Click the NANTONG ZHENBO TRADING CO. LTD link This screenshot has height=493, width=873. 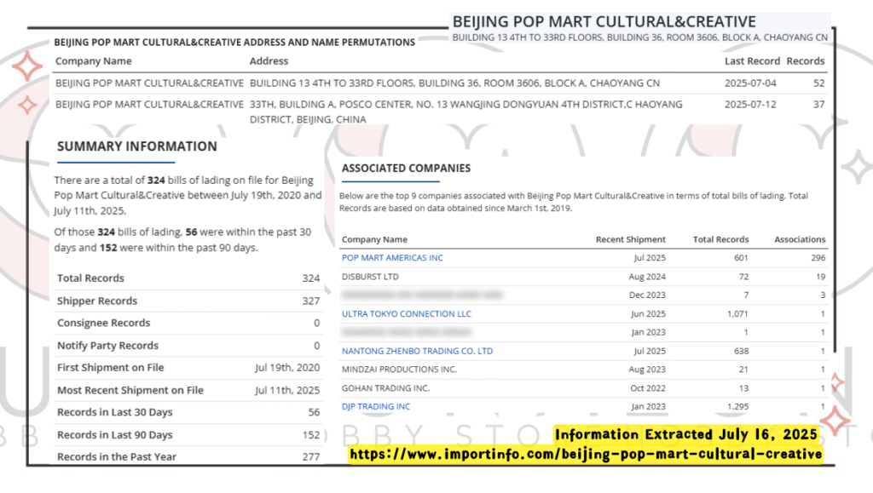(x=417, y=351)
